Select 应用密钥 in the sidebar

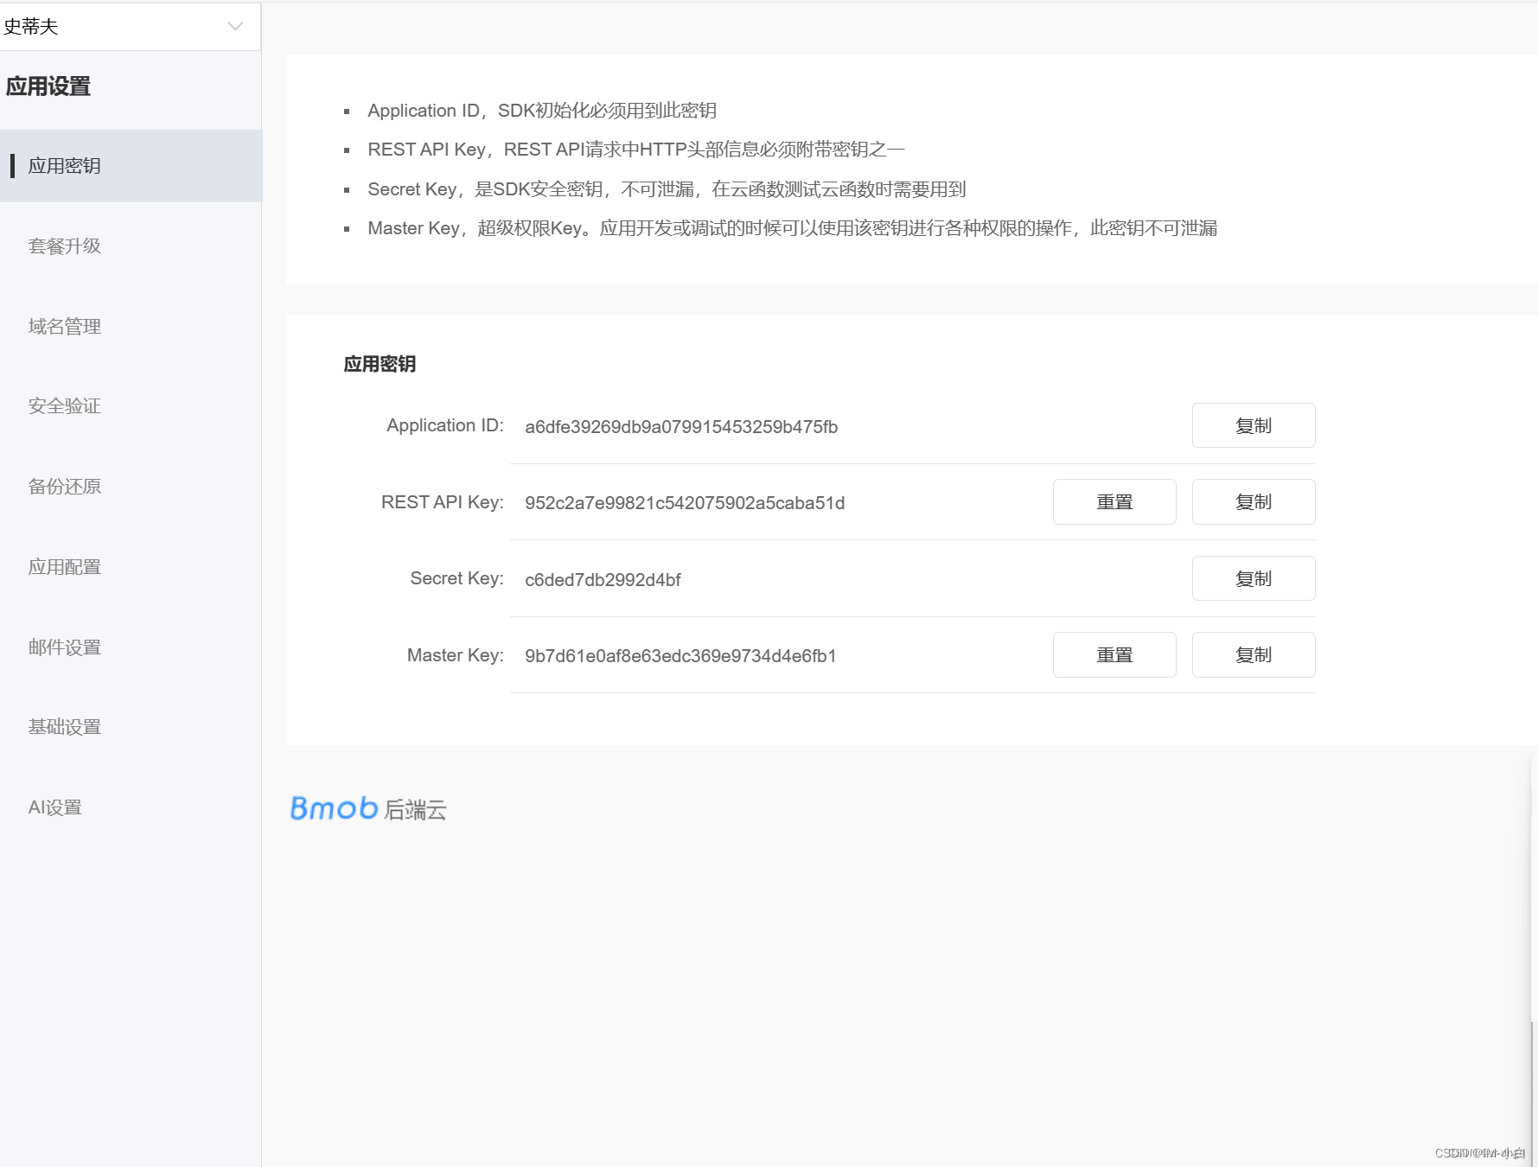[65, 165]
